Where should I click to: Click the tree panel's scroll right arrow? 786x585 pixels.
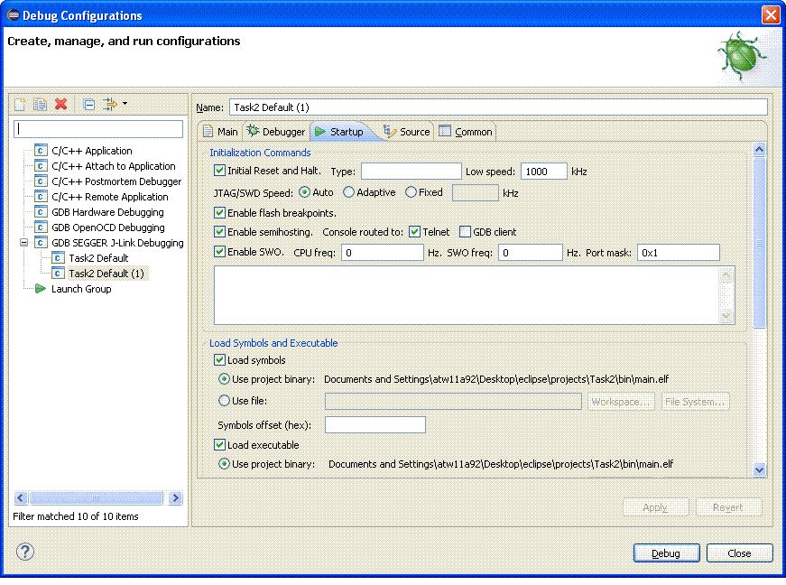[x=175, y=497]
